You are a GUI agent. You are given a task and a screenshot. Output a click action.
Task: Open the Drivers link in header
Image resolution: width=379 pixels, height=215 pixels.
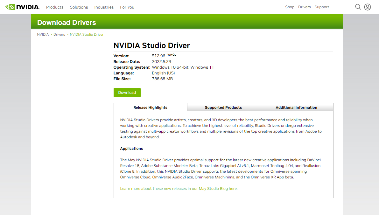[304, 7]
